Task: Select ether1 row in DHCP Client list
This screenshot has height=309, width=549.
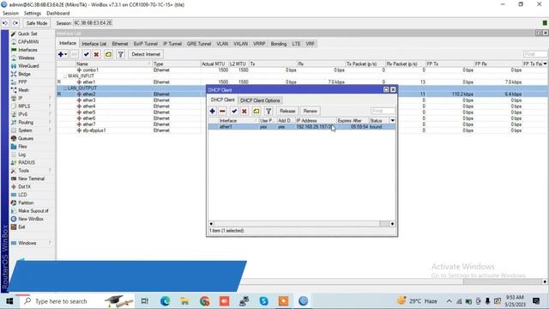Action: 302,127
